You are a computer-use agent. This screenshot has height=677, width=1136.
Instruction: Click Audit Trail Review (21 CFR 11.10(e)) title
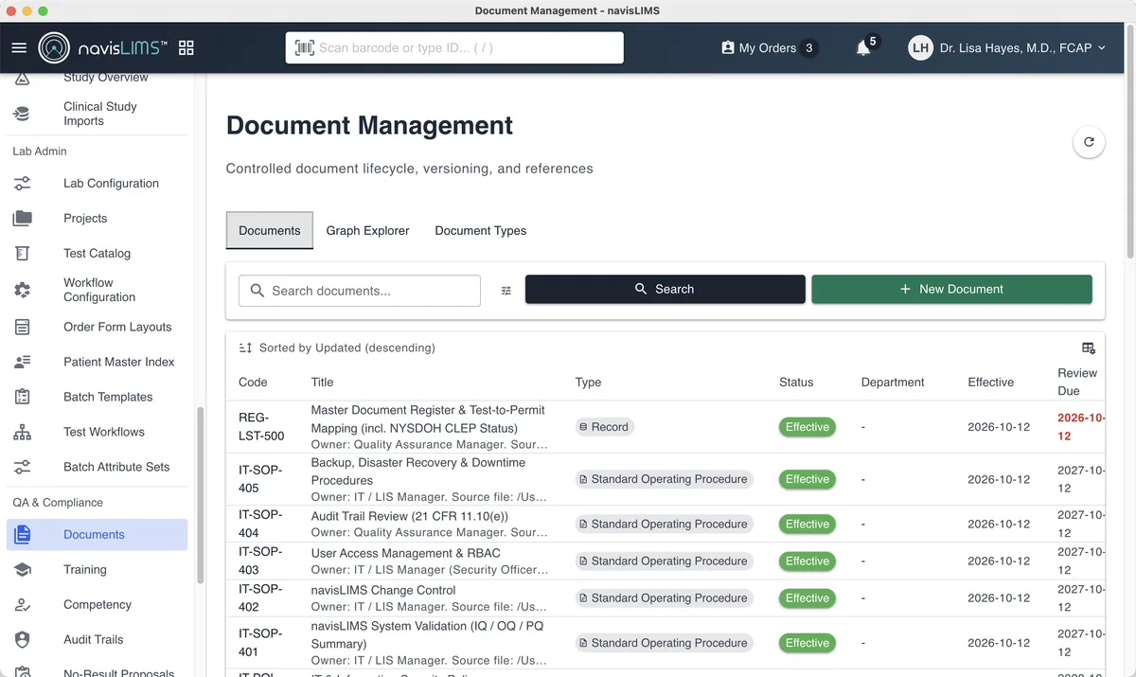410,516
